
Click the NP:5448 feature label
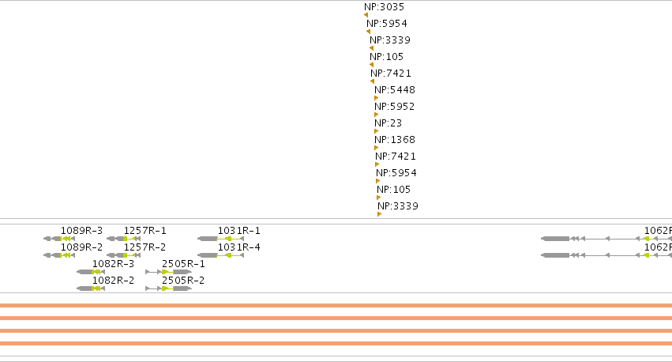(395, 90)
